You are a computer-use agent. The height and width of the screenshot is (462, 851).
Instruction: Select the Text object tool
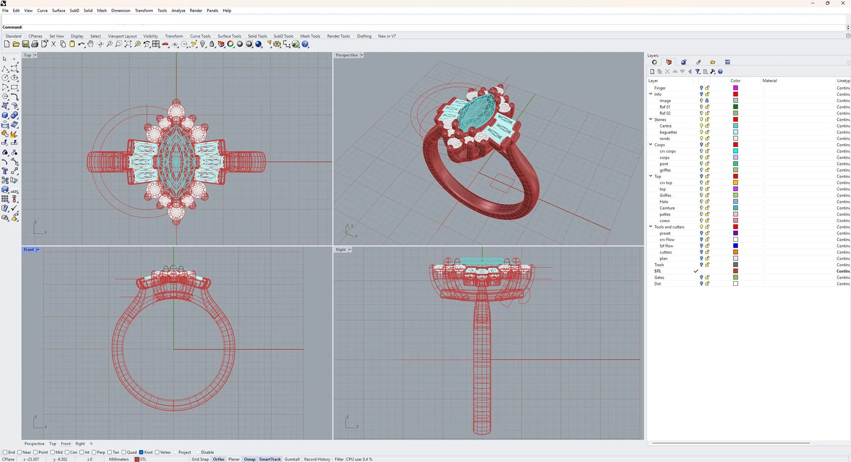5,171
